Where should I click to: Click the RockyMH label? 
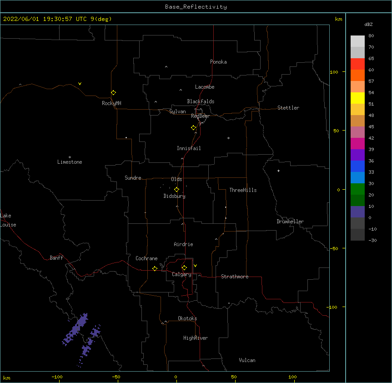tap(111, 103)
